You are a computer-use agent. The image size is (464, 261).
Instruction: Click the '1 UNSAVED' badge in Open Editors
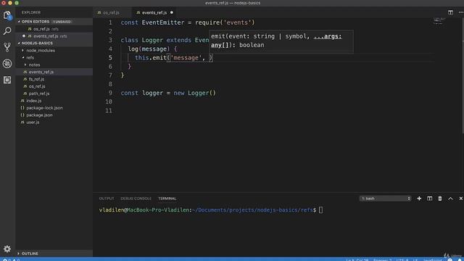pyautogui.click(x=62, y=22)
